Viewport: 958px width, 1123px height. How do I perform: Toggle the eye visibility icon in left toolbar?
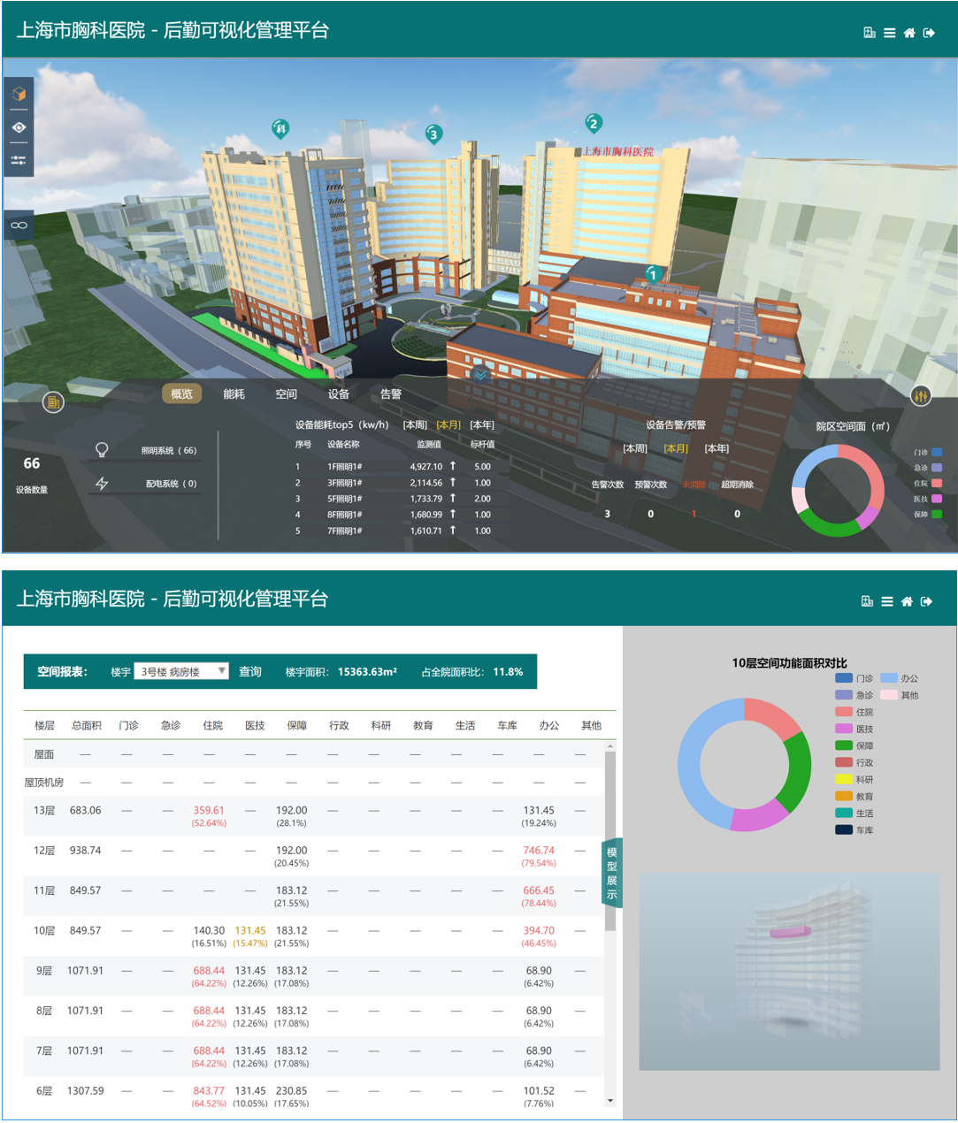click(x=19, y=127)
